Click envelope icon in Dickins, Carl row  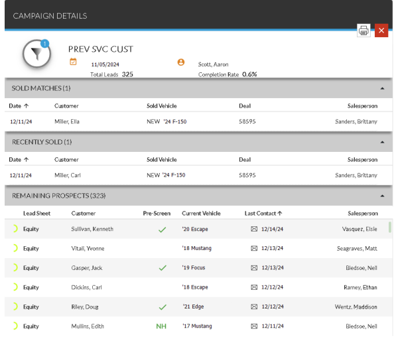tap(253, 287)
